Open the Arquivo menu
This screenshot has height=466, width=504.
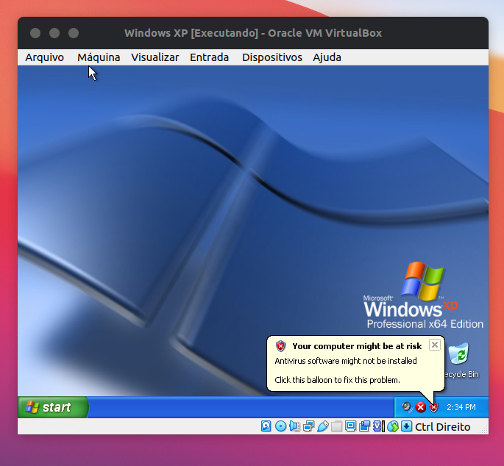point(44,57)
